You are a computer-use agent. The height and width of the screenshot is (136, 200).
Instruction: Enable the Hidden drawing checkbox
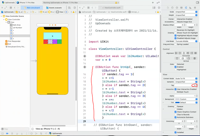(175, 109)
